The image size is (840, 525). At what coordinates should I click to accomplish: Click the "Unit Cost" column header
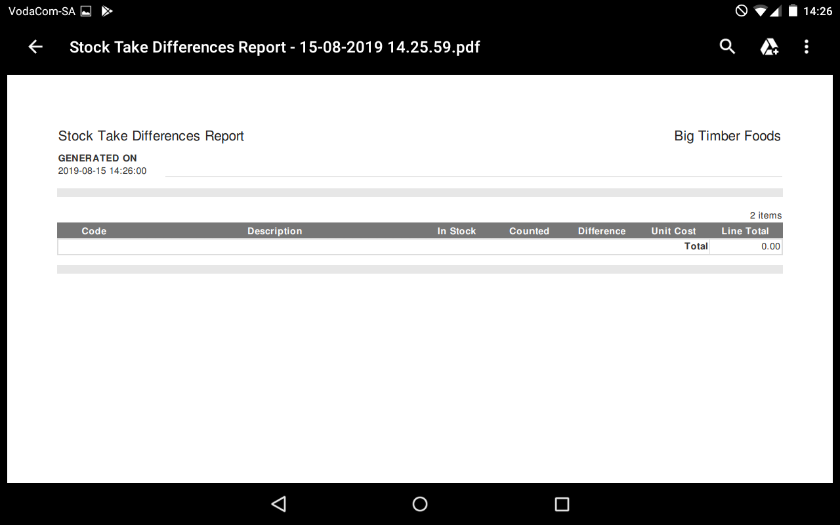coord(673,231)
